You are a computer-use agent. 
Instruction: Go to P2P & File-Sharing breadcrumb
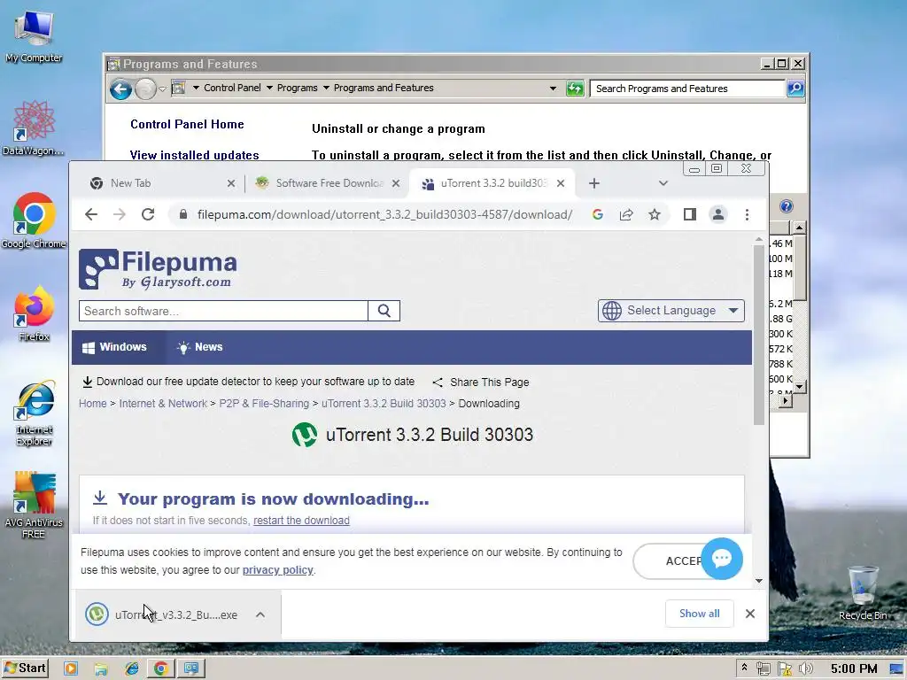[x=264, y=404]
